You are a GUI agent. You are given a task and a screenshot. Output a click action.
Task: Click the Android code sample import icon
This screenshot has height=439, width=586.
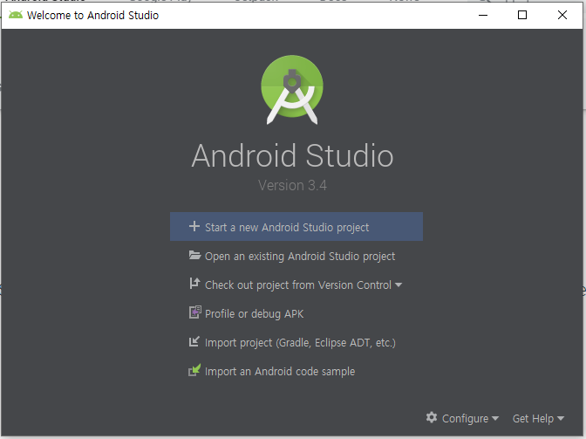pyautogui.click(x=194, y=370)
